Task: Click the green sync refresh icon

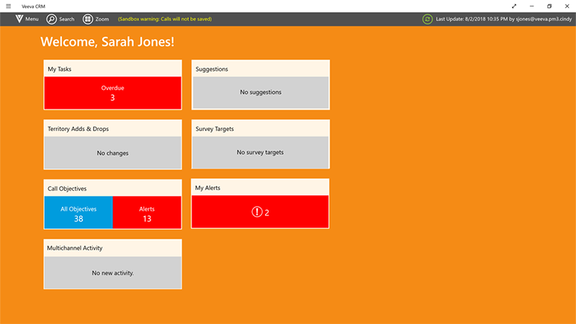Action: click(427, 19)
